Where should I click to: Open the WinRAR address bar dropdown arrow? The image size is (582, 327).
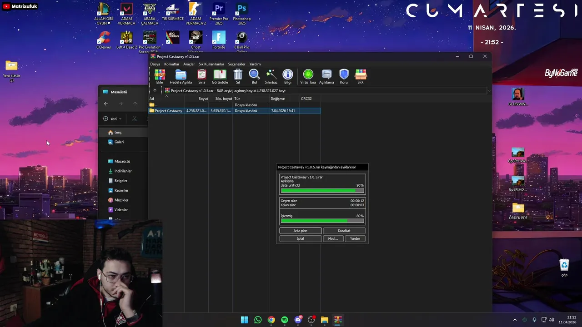coord(489,91)
